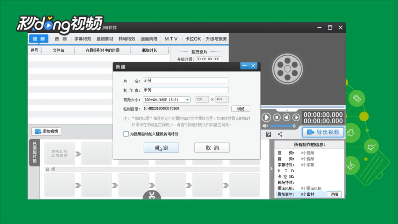Play the preview video
The width and height of the screenshot is (398, 224).
[266, 117]
